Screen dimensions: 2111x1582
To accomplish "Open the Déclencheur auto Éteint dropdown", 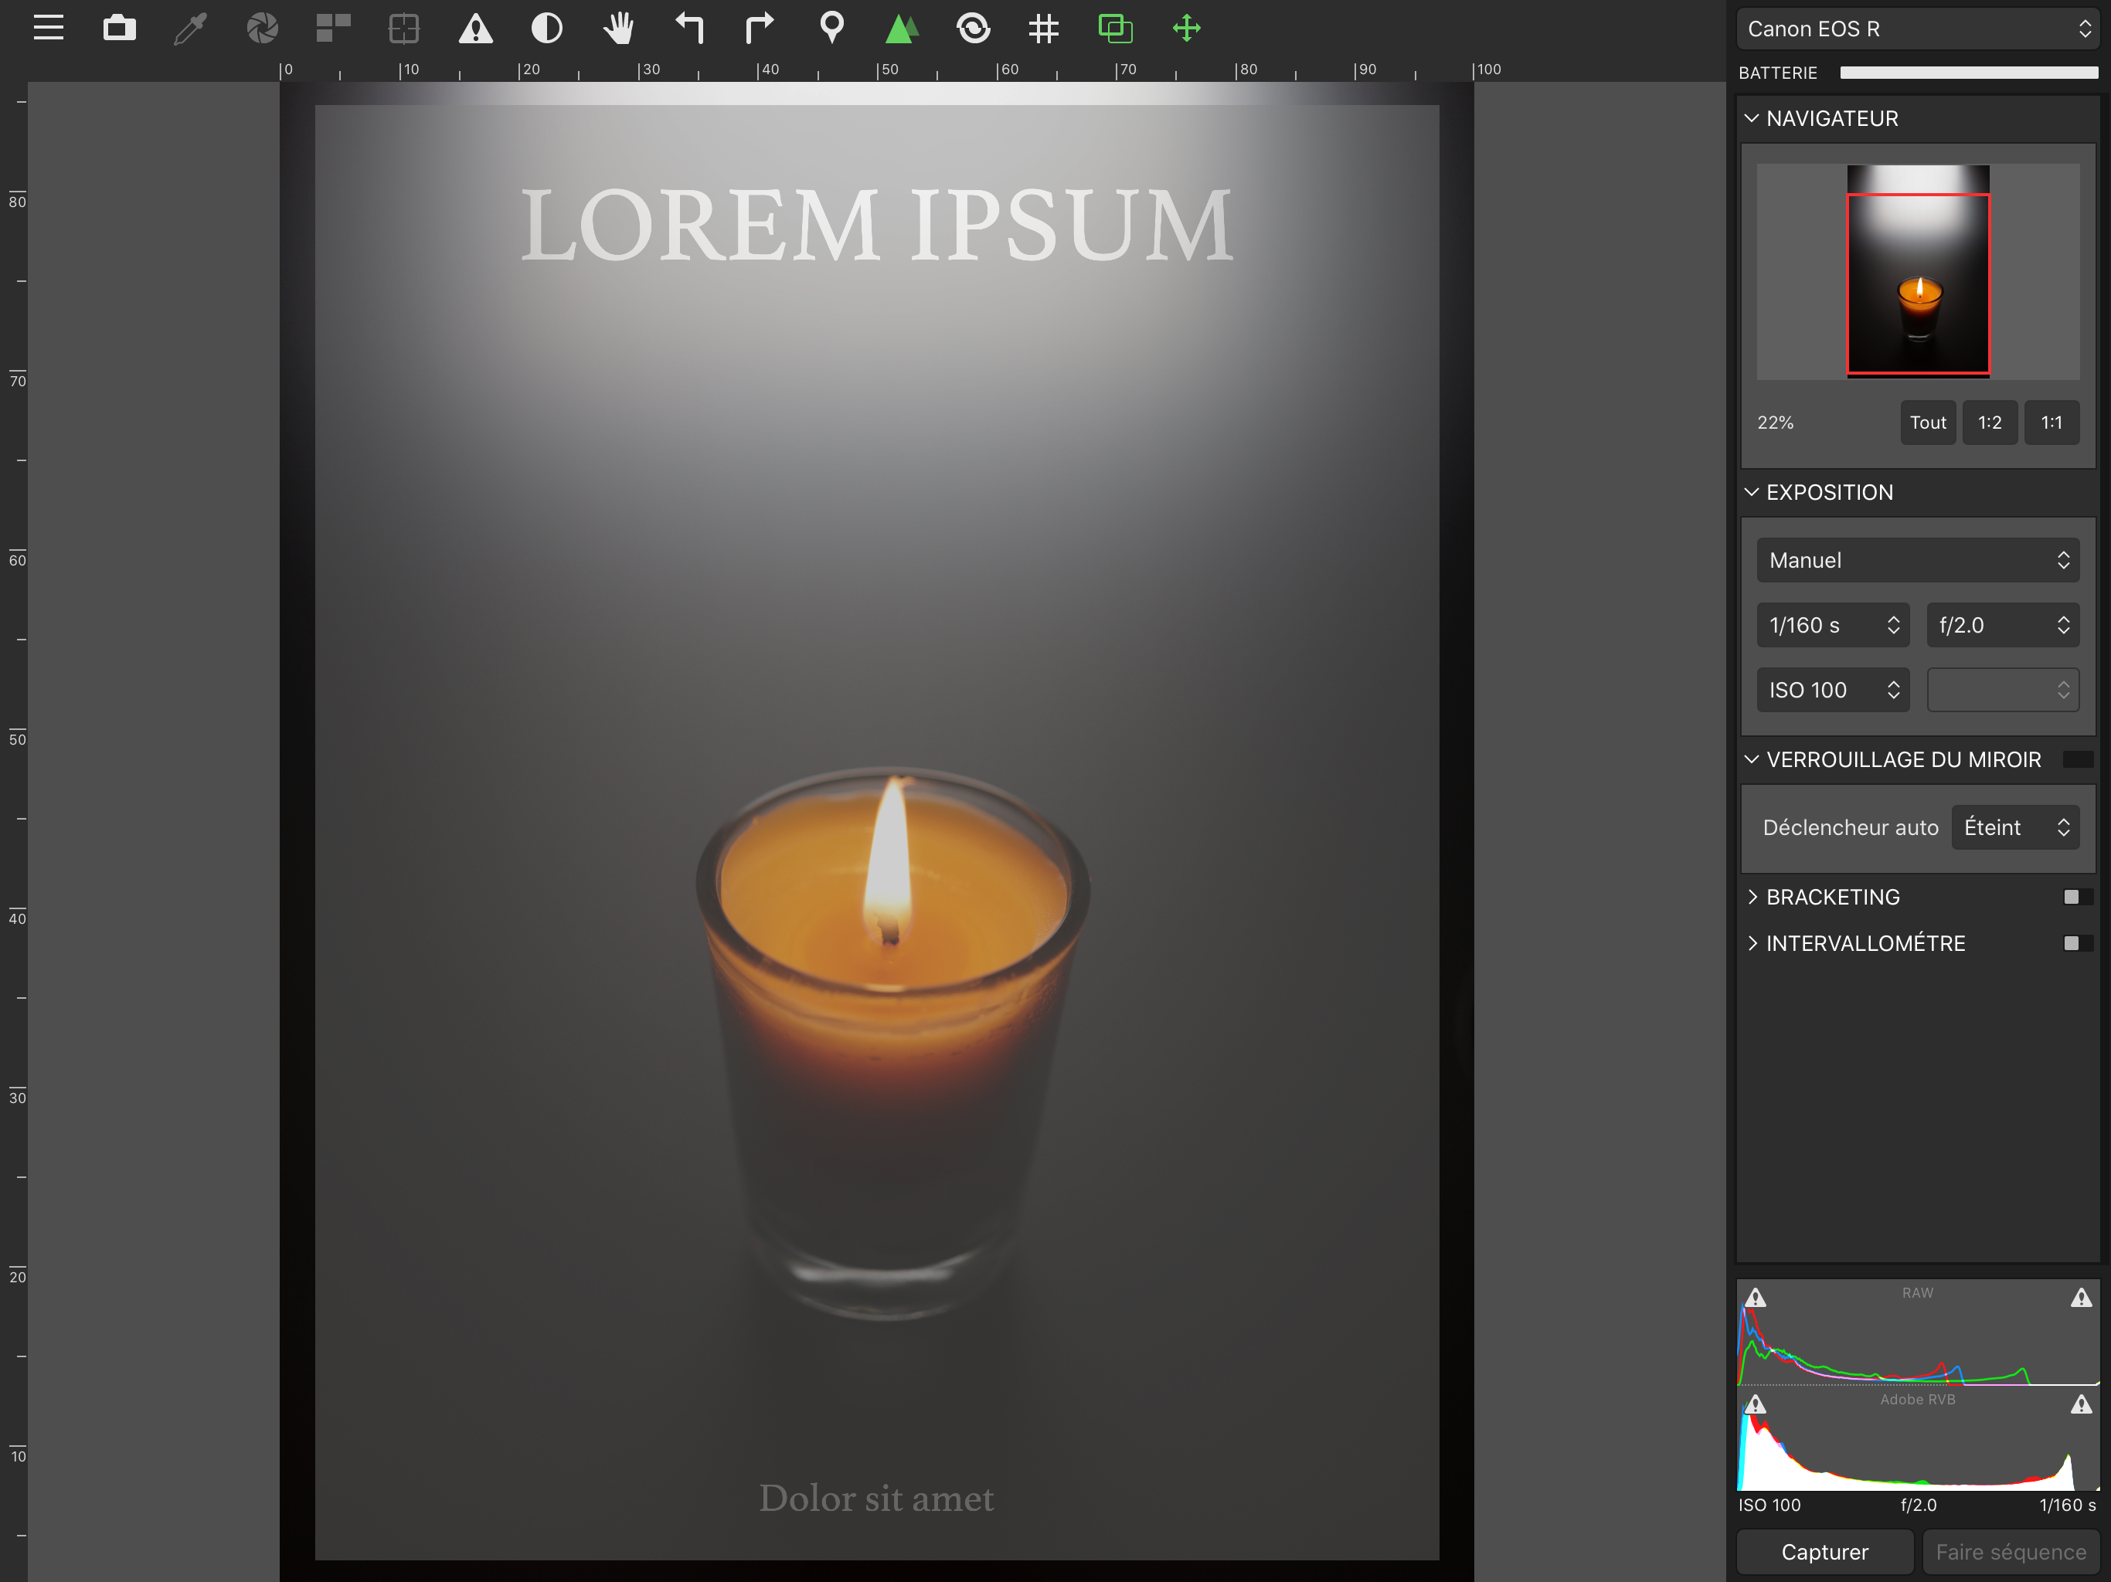I will point(2014,827).
